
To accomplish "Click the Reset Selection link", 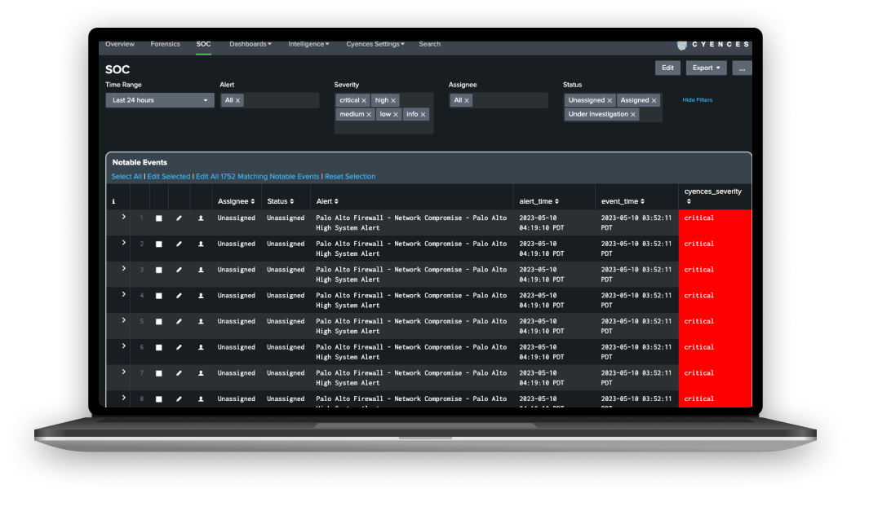I will coord(350,177).
